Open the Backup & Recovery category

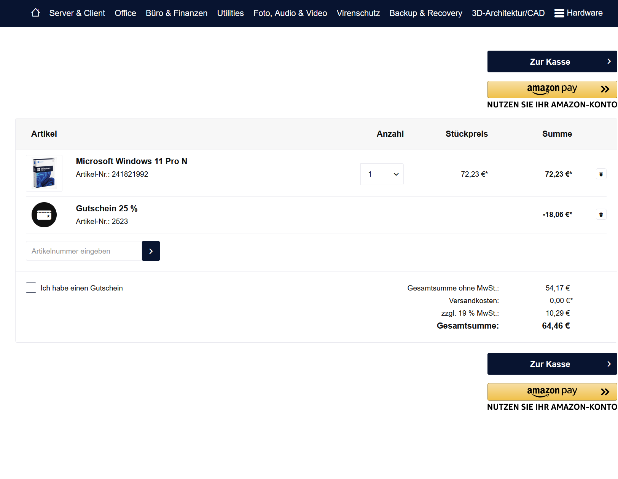[426, 13]
